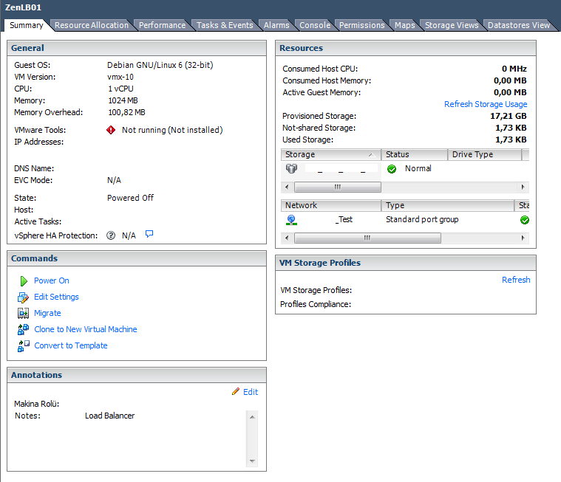Click the HA Protection blue speech bubble icon
Viewport: 561px width, 482px height.
pyautogui.click(x=149, y=234)
